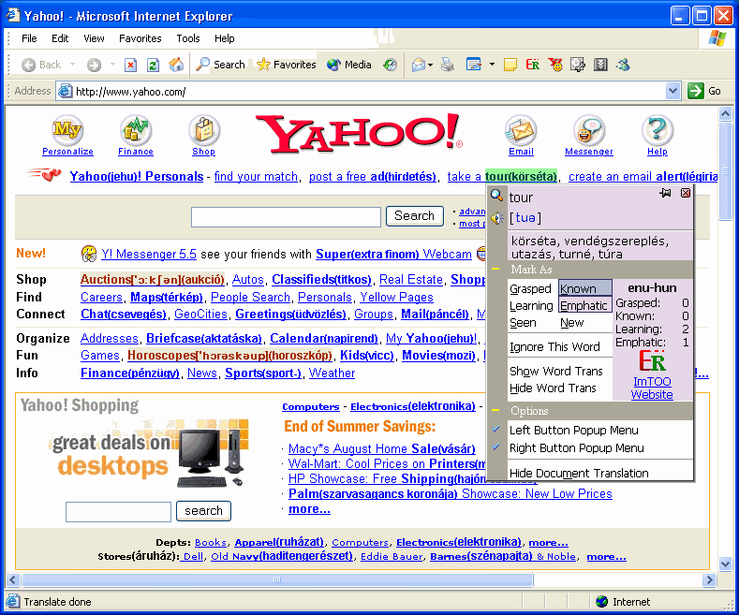Open the Mail toolbar dropdown arrow
739x615 pixels.
[430, 65]
